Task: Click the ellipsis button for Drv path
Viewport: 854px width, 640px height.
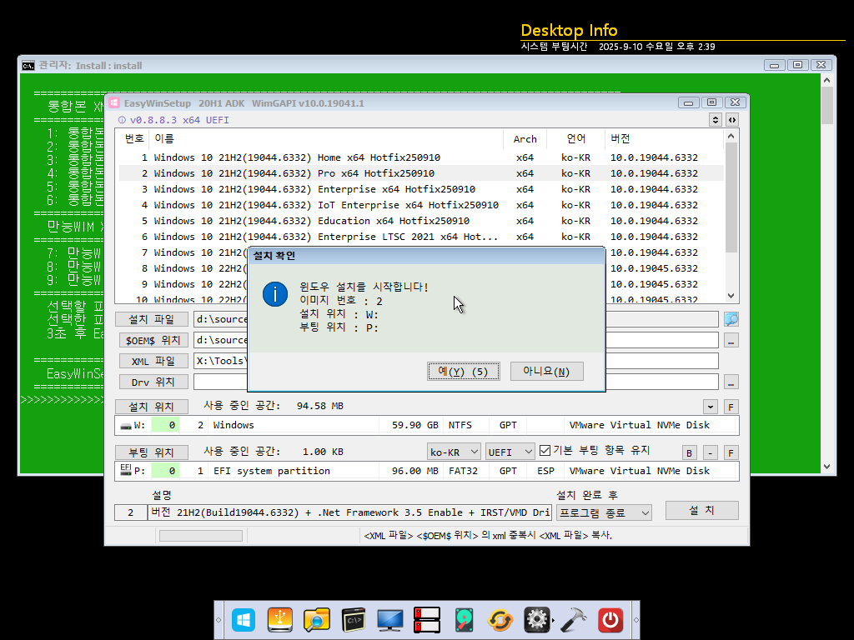Action: tap(731, 382)
